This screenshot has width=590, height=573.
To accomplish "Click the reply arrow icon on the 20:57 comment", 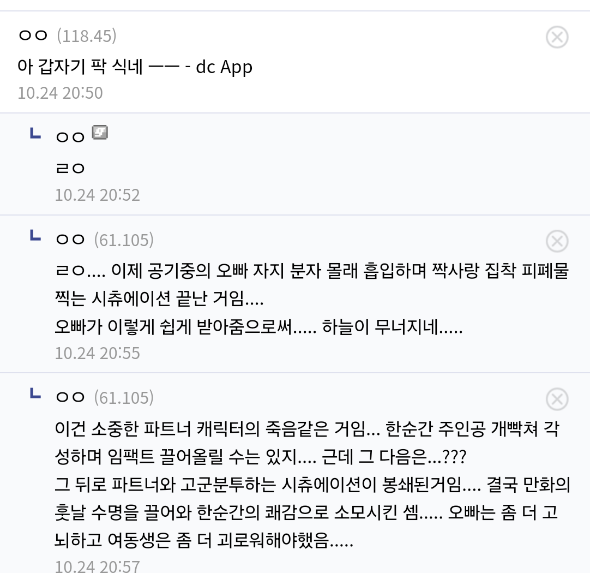I will 35,394.
